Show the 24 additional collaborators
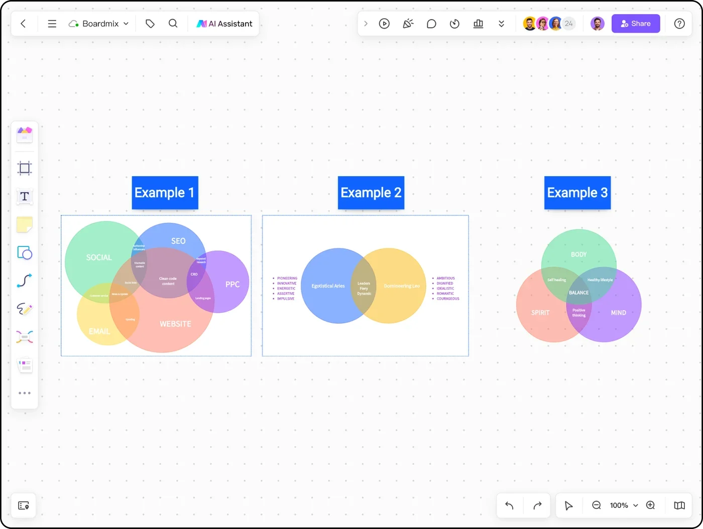 pyautogui.click(x=568, y=24)
